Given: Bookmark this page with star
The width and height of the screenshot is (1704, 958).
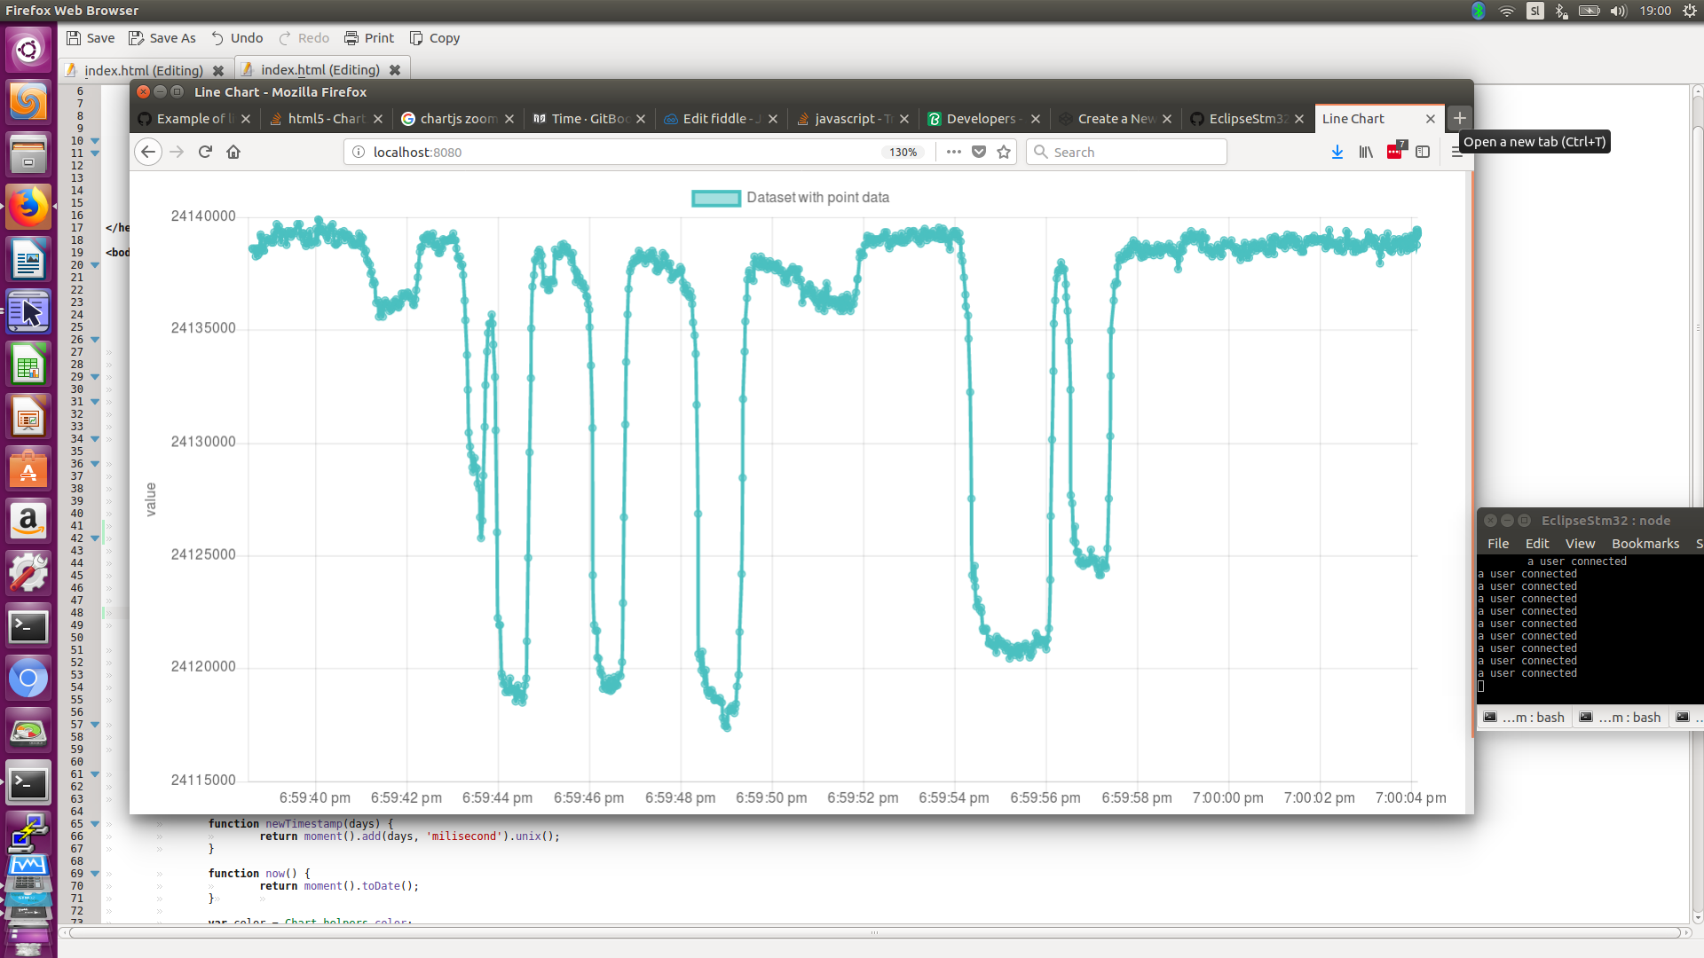Looking at the screenshot, I should pos(1004,152).
